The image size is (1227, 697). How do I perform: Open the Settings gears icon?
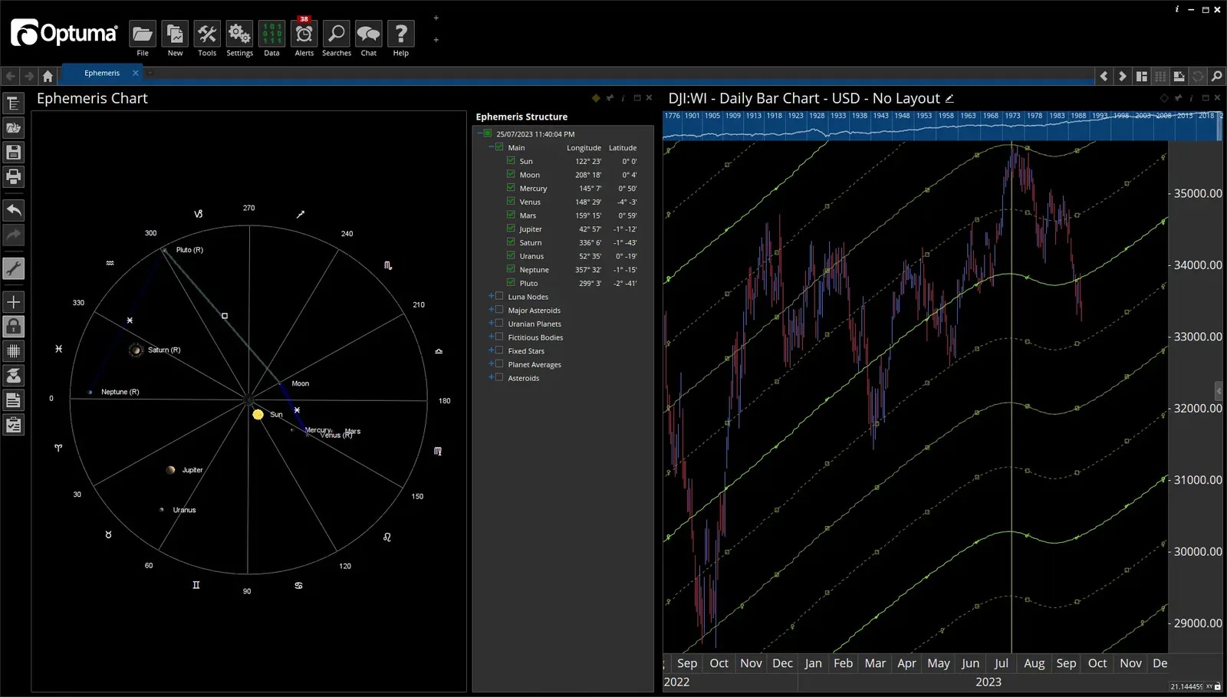point(239,34)
